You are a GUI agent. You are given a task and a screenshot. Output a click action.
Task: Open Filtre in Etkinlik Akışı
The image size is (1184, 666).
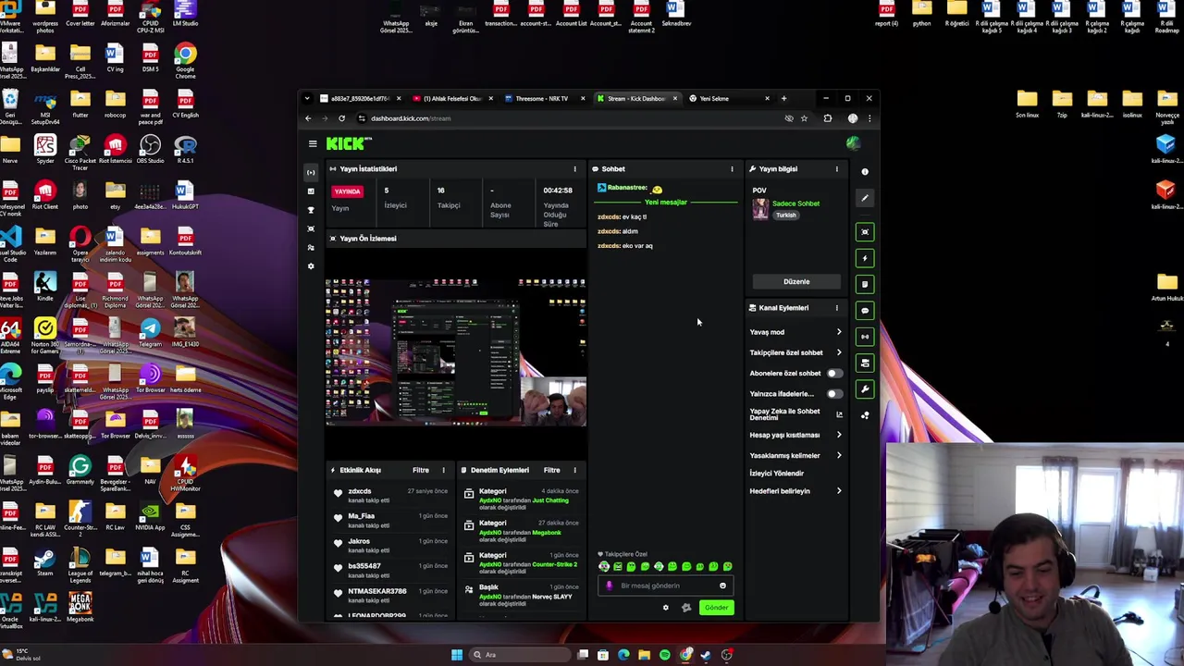pyautogui.click(x=420, y=470)
